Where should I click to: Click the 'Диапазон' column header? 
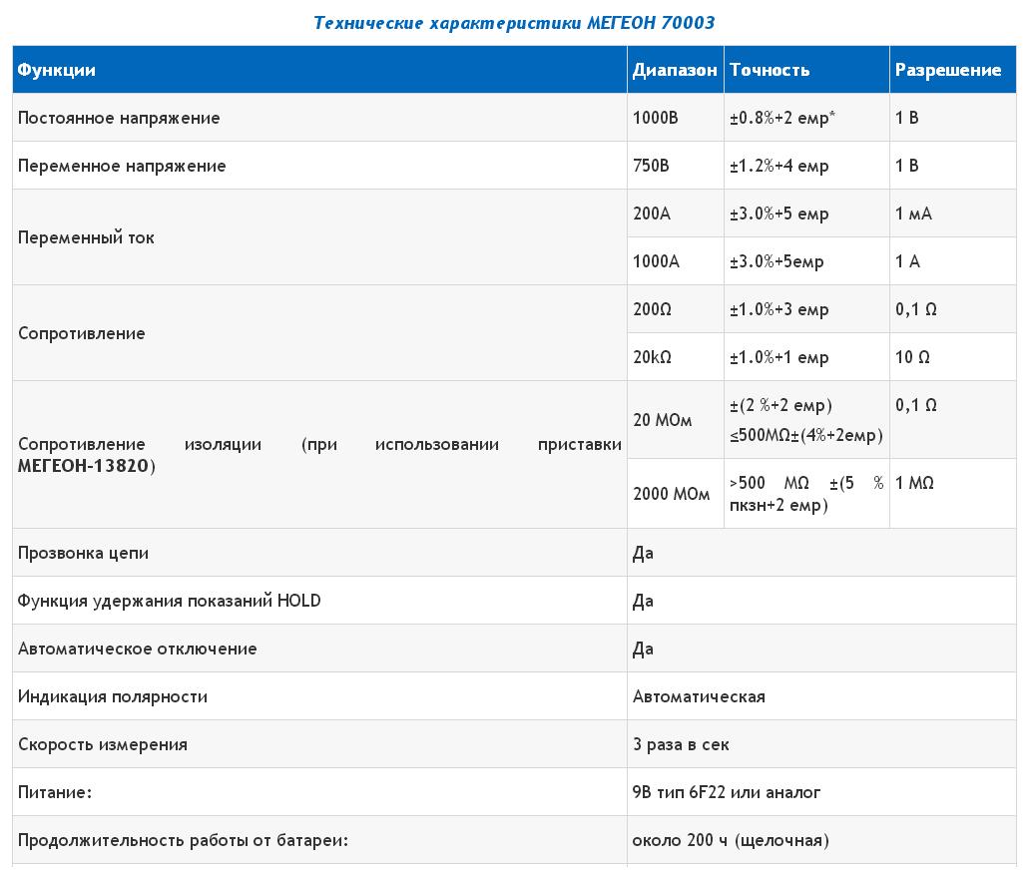(x=675, y=70)
